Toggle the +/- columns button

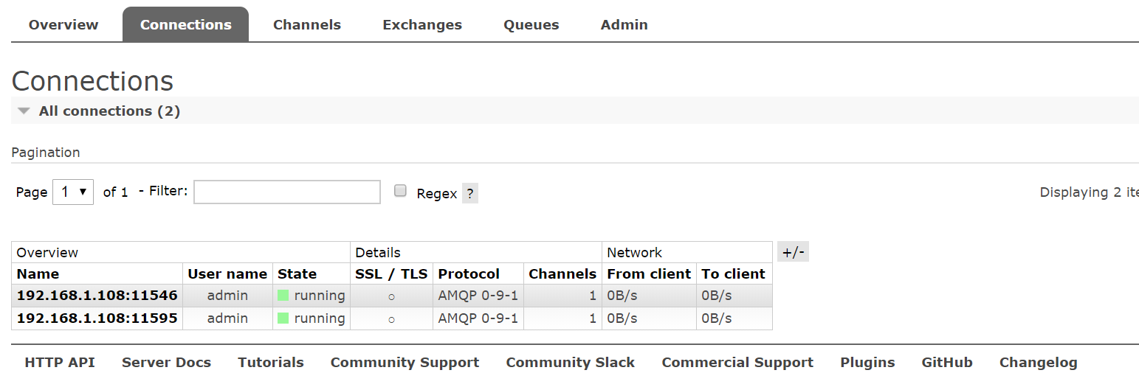click(x=793, y=252)
